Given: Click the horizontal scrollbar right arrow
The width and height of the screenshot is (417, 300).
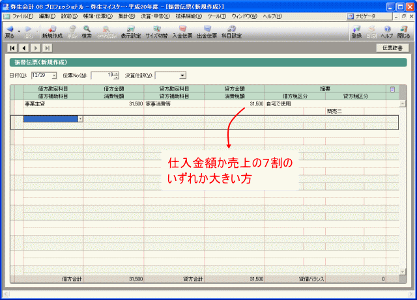Looking at the screenshot, I should click(x=411, y=294).
